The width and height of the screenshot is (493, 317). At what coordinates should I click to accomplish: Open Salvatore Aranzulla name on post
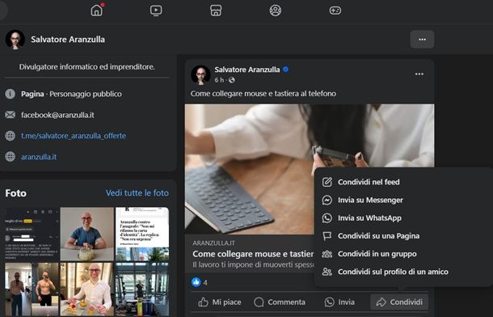click(x=247, y=70)
